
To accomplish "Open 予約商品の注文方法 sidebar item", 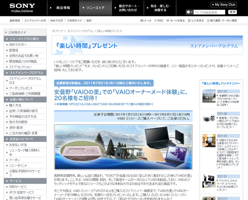I will (x=23, y=116).
